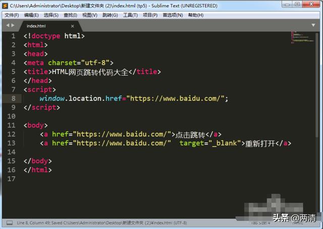Screen dimensions: 323x229
Task: Go to next tab with right arrow
Action: click(x=13, y=25)
